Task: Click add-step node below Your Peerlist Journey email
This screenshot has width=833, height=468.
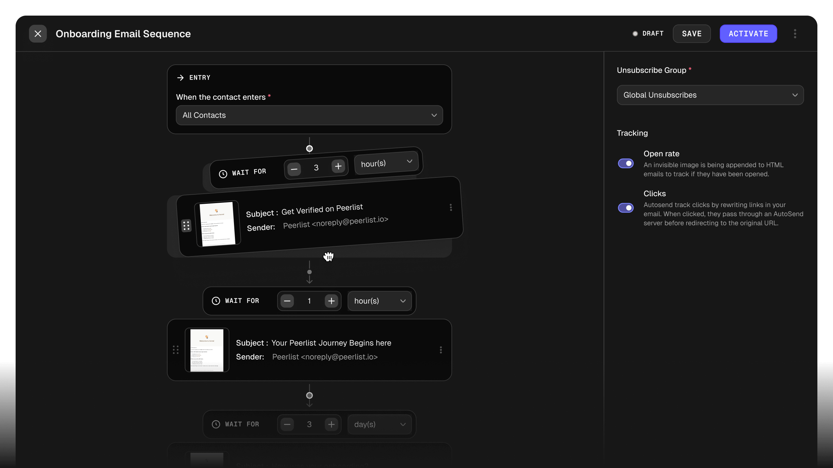Action: (x=309, y=396)
